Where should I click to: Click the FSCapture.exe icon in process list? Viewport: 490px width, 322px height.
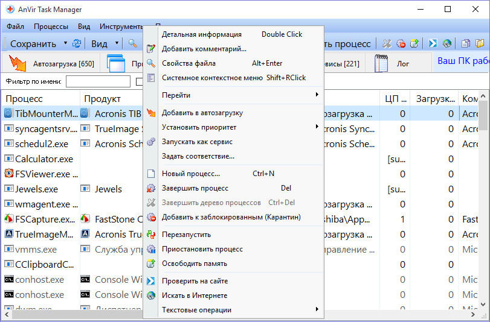(x=8, y=219)
